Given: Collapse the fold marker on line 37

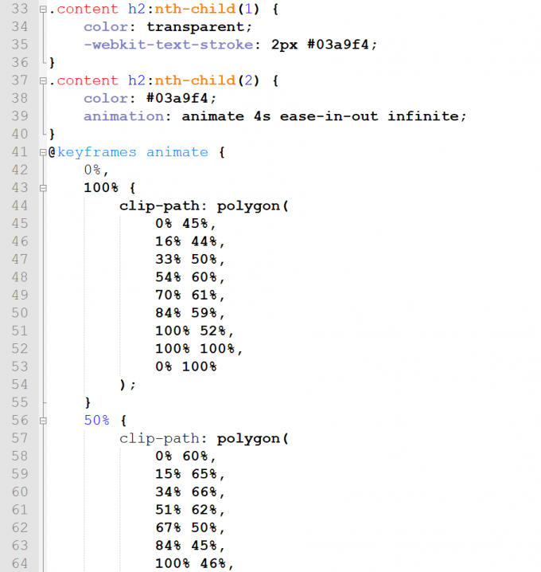Looking at the screenshot, I should [43, 80].
